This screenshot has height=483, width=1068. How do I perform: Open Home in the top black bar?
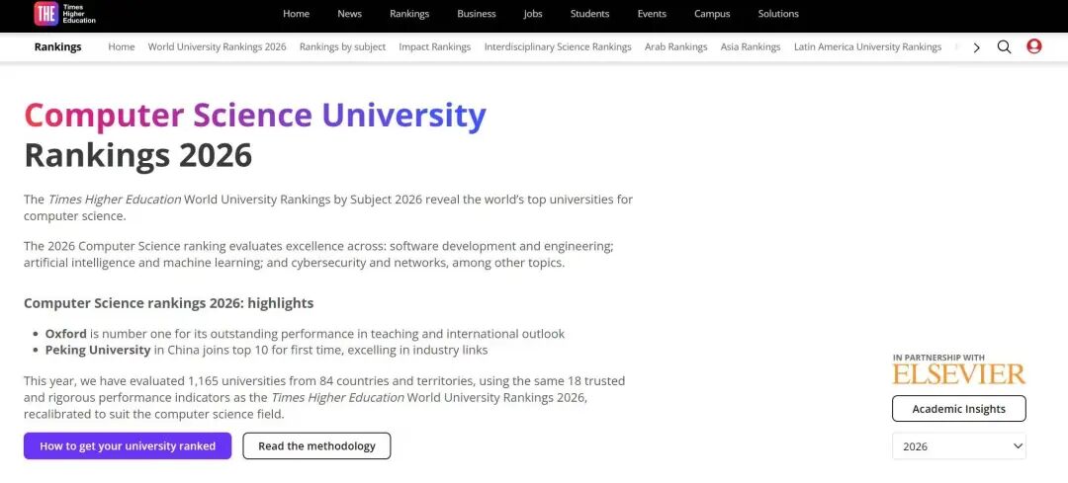pos(296,14)
